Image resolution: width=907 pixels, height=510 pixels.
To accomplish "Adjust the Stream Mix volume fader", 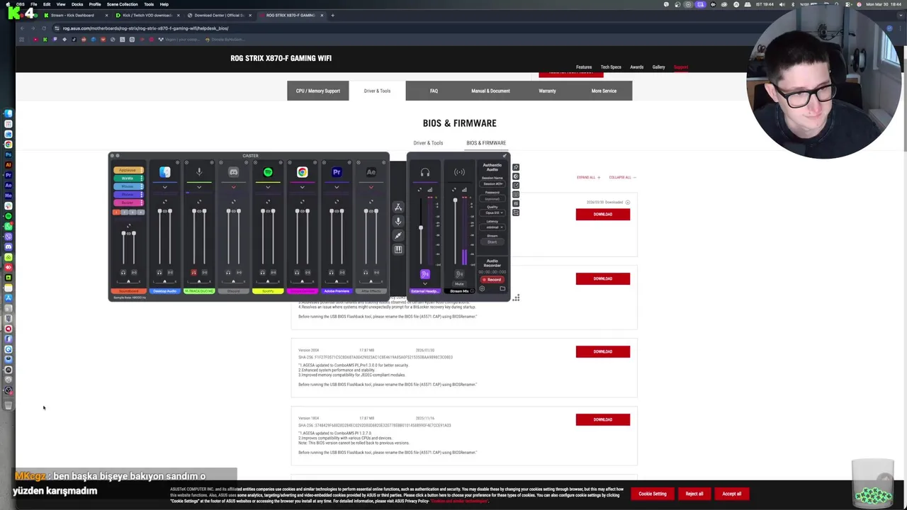I will (x=455, y=200).
